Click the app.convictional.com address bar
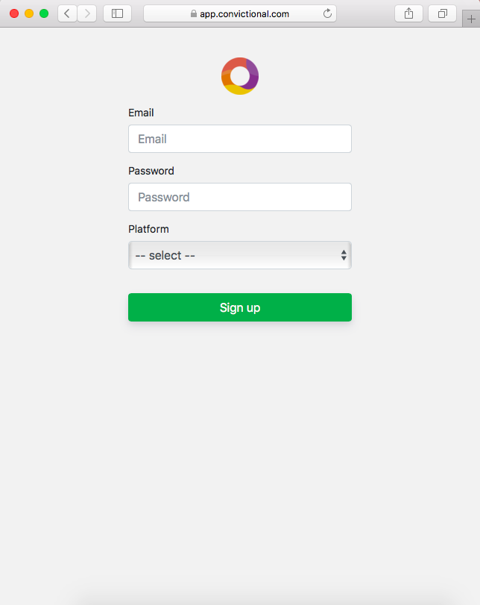Screen dimensions: 480x605 pyautogui.click(x=244, y=13)
